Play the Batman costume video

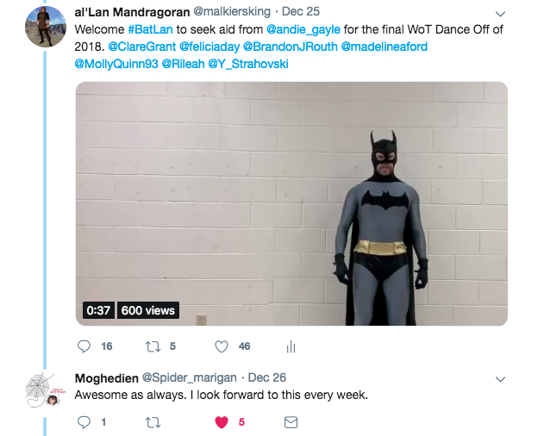291,203
